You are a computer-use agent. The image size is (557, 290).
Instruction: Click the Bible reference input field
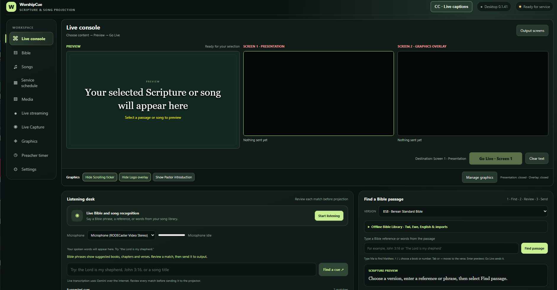[441, 248]
